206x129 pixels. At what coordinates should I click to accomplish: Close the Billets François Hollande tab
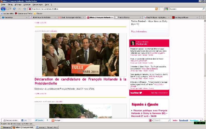[112, 17]
